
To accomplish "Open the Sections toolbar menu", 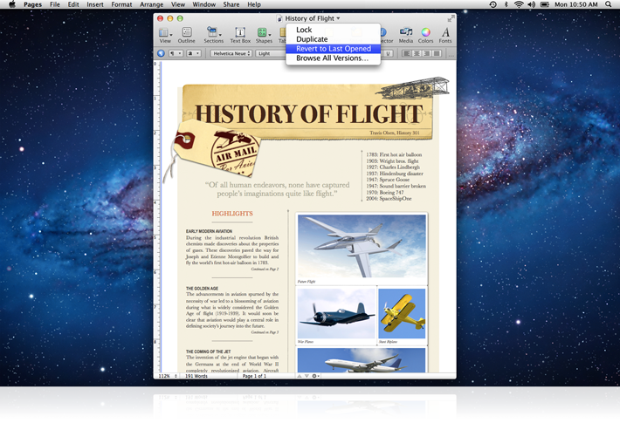I will pyautogui.click(x=213, y=34).
